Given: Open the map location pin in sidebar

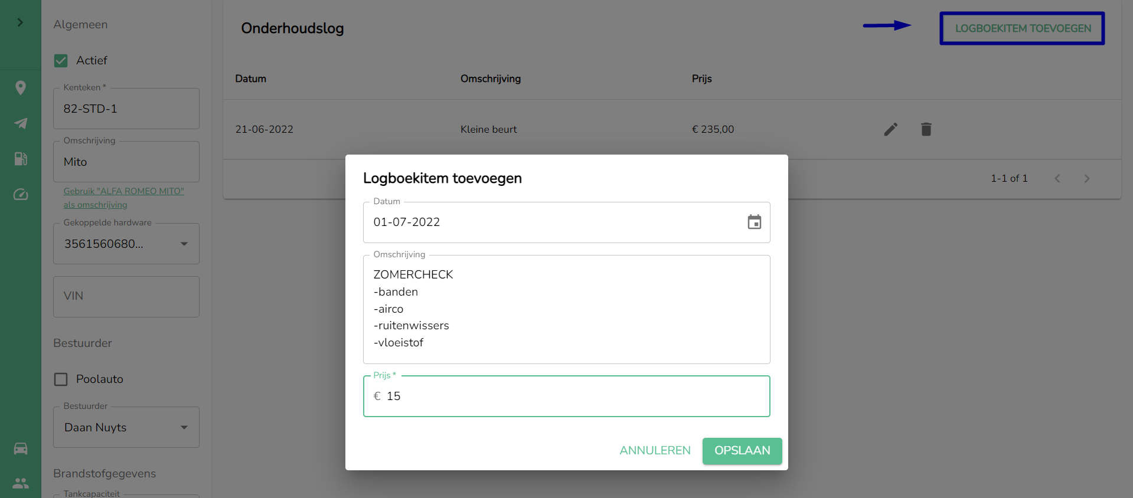Looking at the screenshot, I should [x=21, y=88].
